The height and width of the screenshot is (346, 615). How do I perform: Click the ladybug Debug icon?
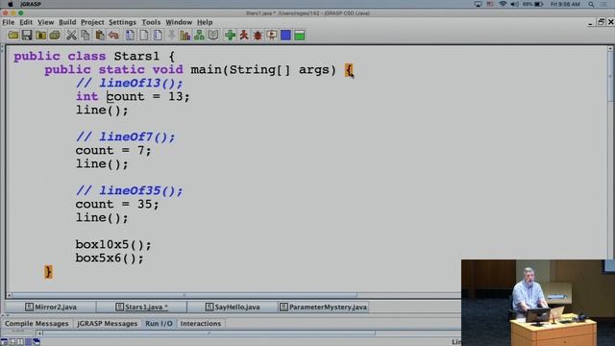point(258,36)
